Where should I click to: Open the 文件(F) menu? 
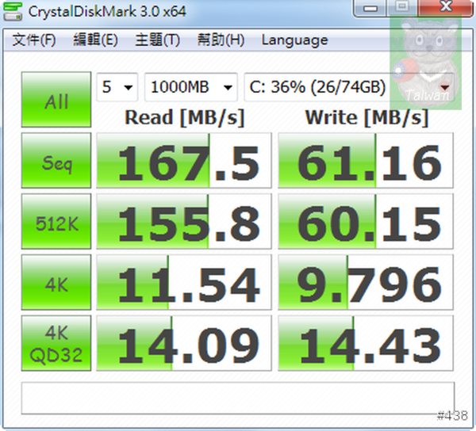34,40
